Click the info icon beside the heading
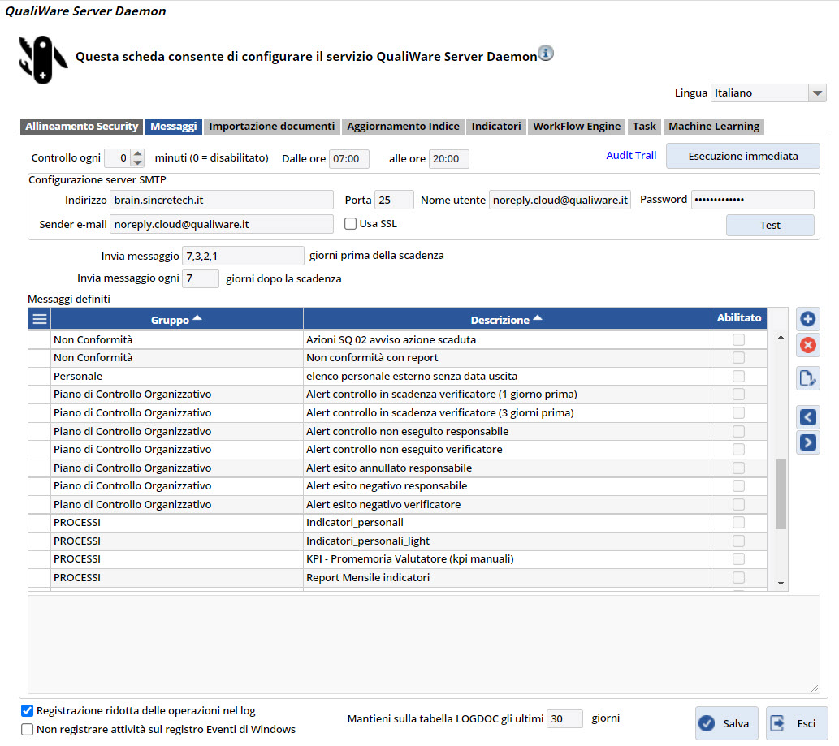Image resolution: width=839 pixels, height=746 pixels. pos(546,54)
